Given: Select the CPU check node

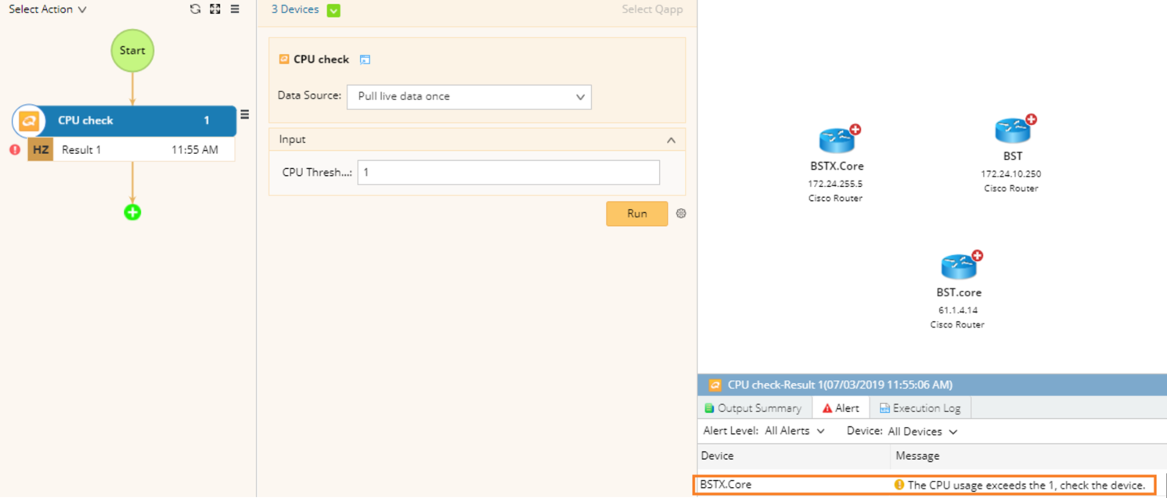Looking at the screenshot, I should tap(125, 120).
